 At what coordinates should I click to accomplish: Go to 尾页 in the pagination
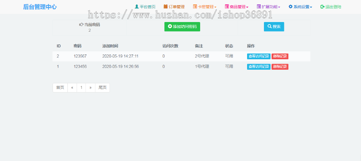102,88
